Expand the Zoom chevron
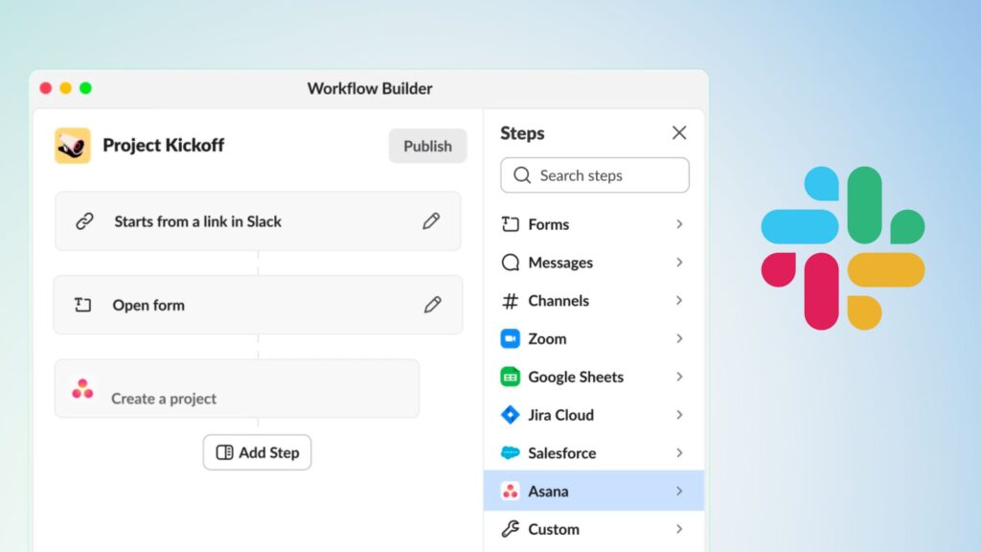Viewport: 981px width, 552px height. pyautogui.click(x=679, y=338)
